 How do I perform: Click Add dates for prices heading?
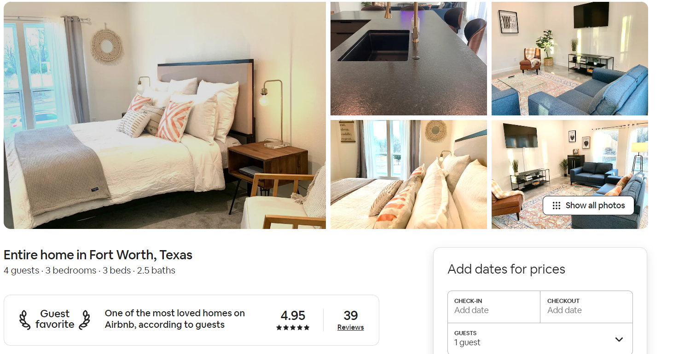tap(506, 269)
